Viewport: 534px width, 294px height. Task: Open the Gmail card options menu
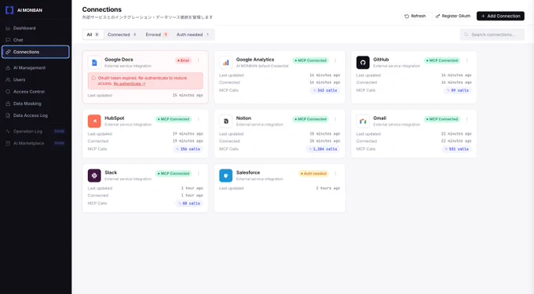pyautogui.click(x=466, y=119)
